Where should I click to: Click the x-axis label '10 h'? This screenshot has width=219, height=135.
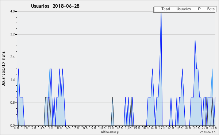pos(102,128)
